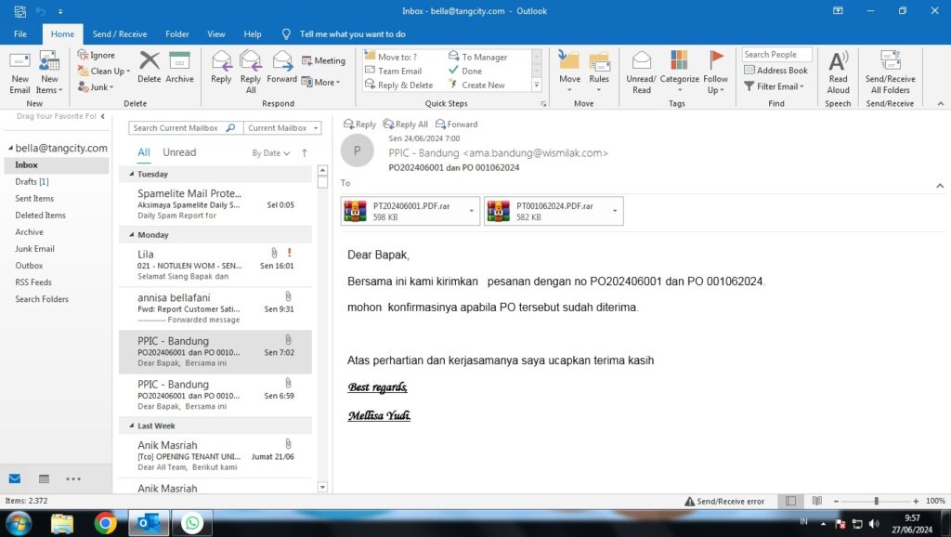Collapse bella@tangcity.com account tree
This screenshot has width=951, height=537.
10,148
